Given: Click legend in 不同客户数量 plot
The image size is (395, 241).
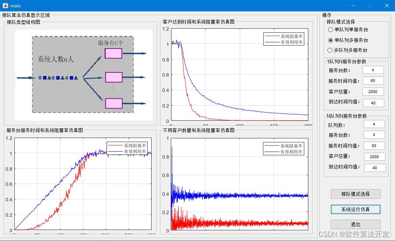Looking at the screenshot, I should pos(284,149).
